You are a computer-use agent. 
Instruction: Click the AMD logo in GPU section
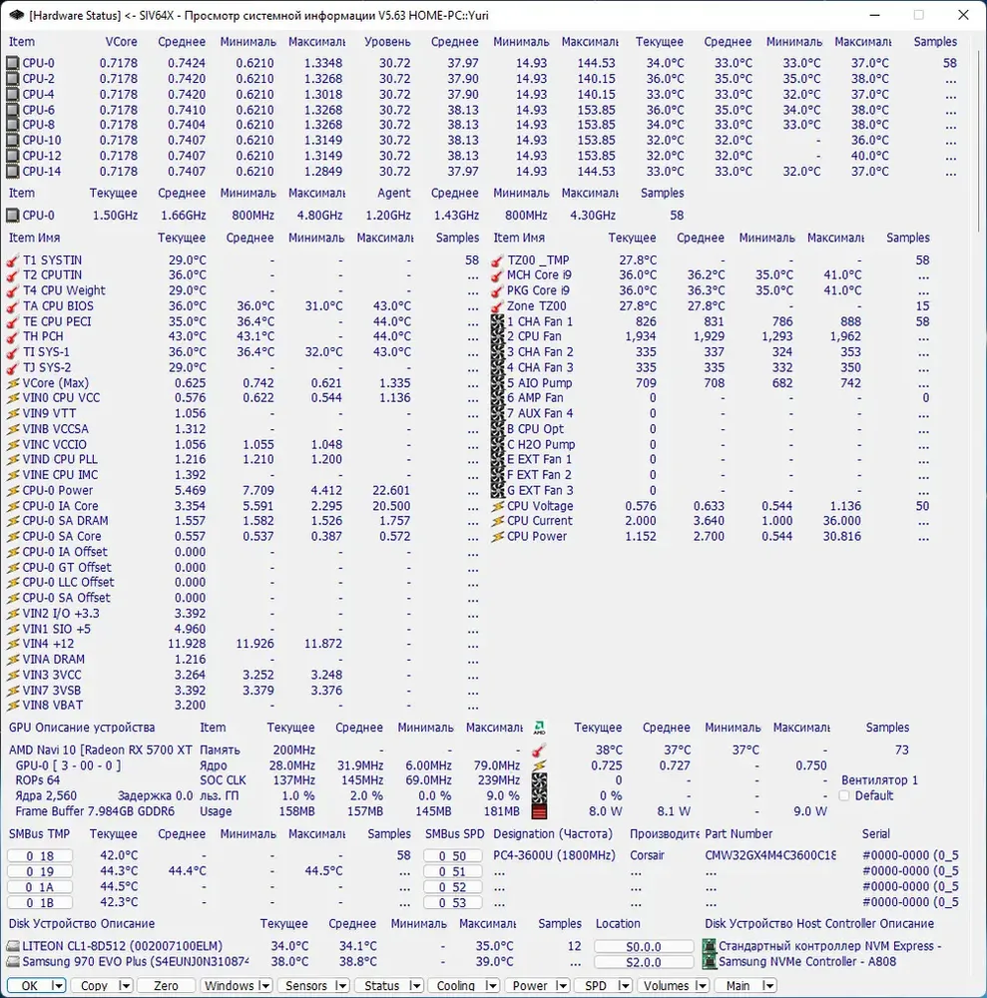pos(539,728)
